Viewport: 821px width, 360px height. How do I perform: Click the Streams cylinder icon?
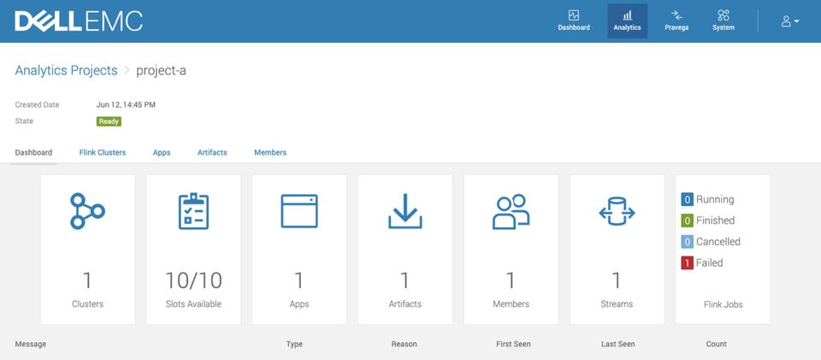coord(617,211)
